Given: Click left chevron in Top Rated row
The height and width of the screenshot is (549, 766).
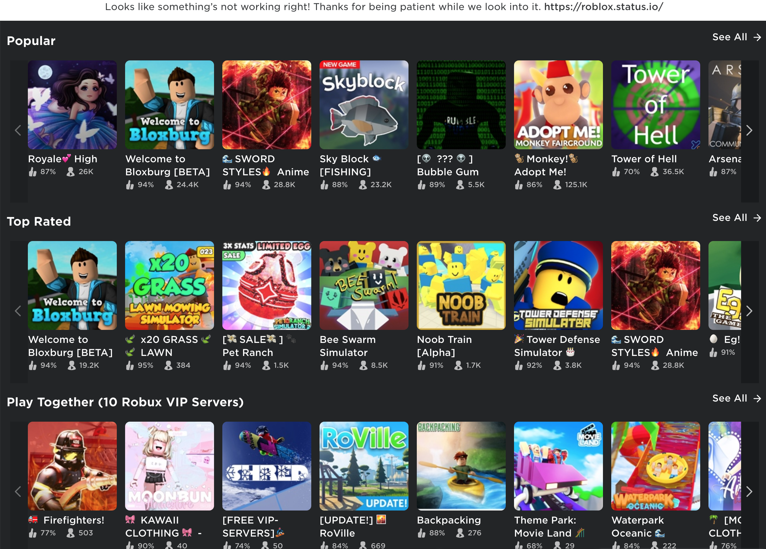Looking at the screenshot, I should [x=18, y=311].
